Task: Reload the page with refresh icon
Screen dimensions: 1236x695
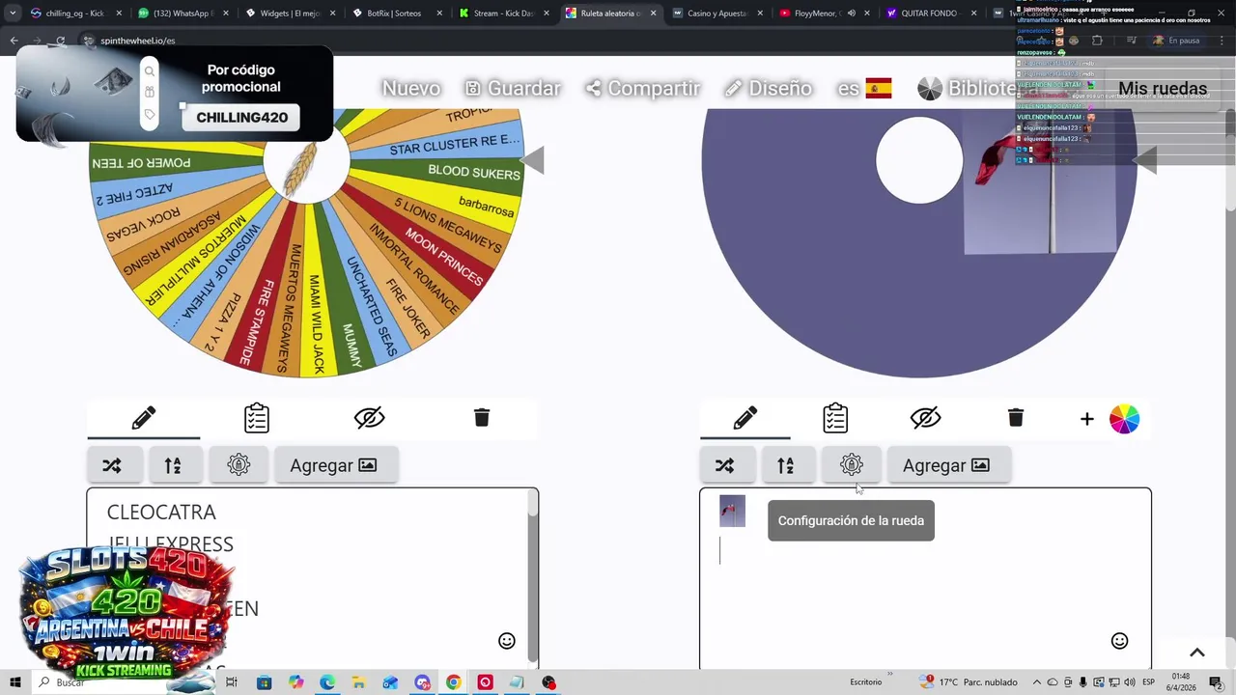Action: coord(60,41)
